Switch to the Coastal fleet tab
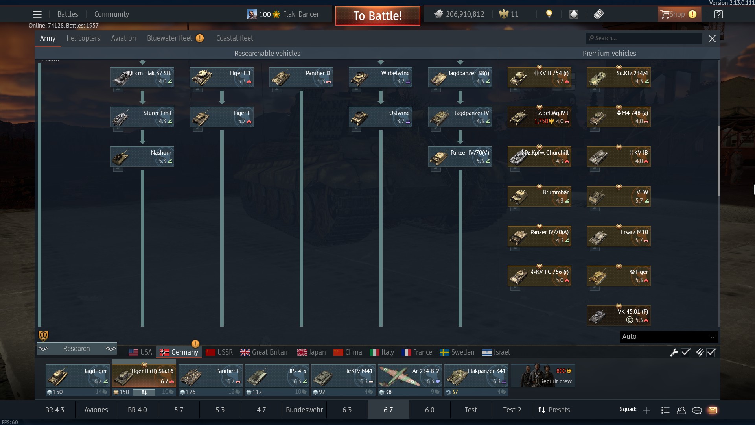 pos(235,38)
